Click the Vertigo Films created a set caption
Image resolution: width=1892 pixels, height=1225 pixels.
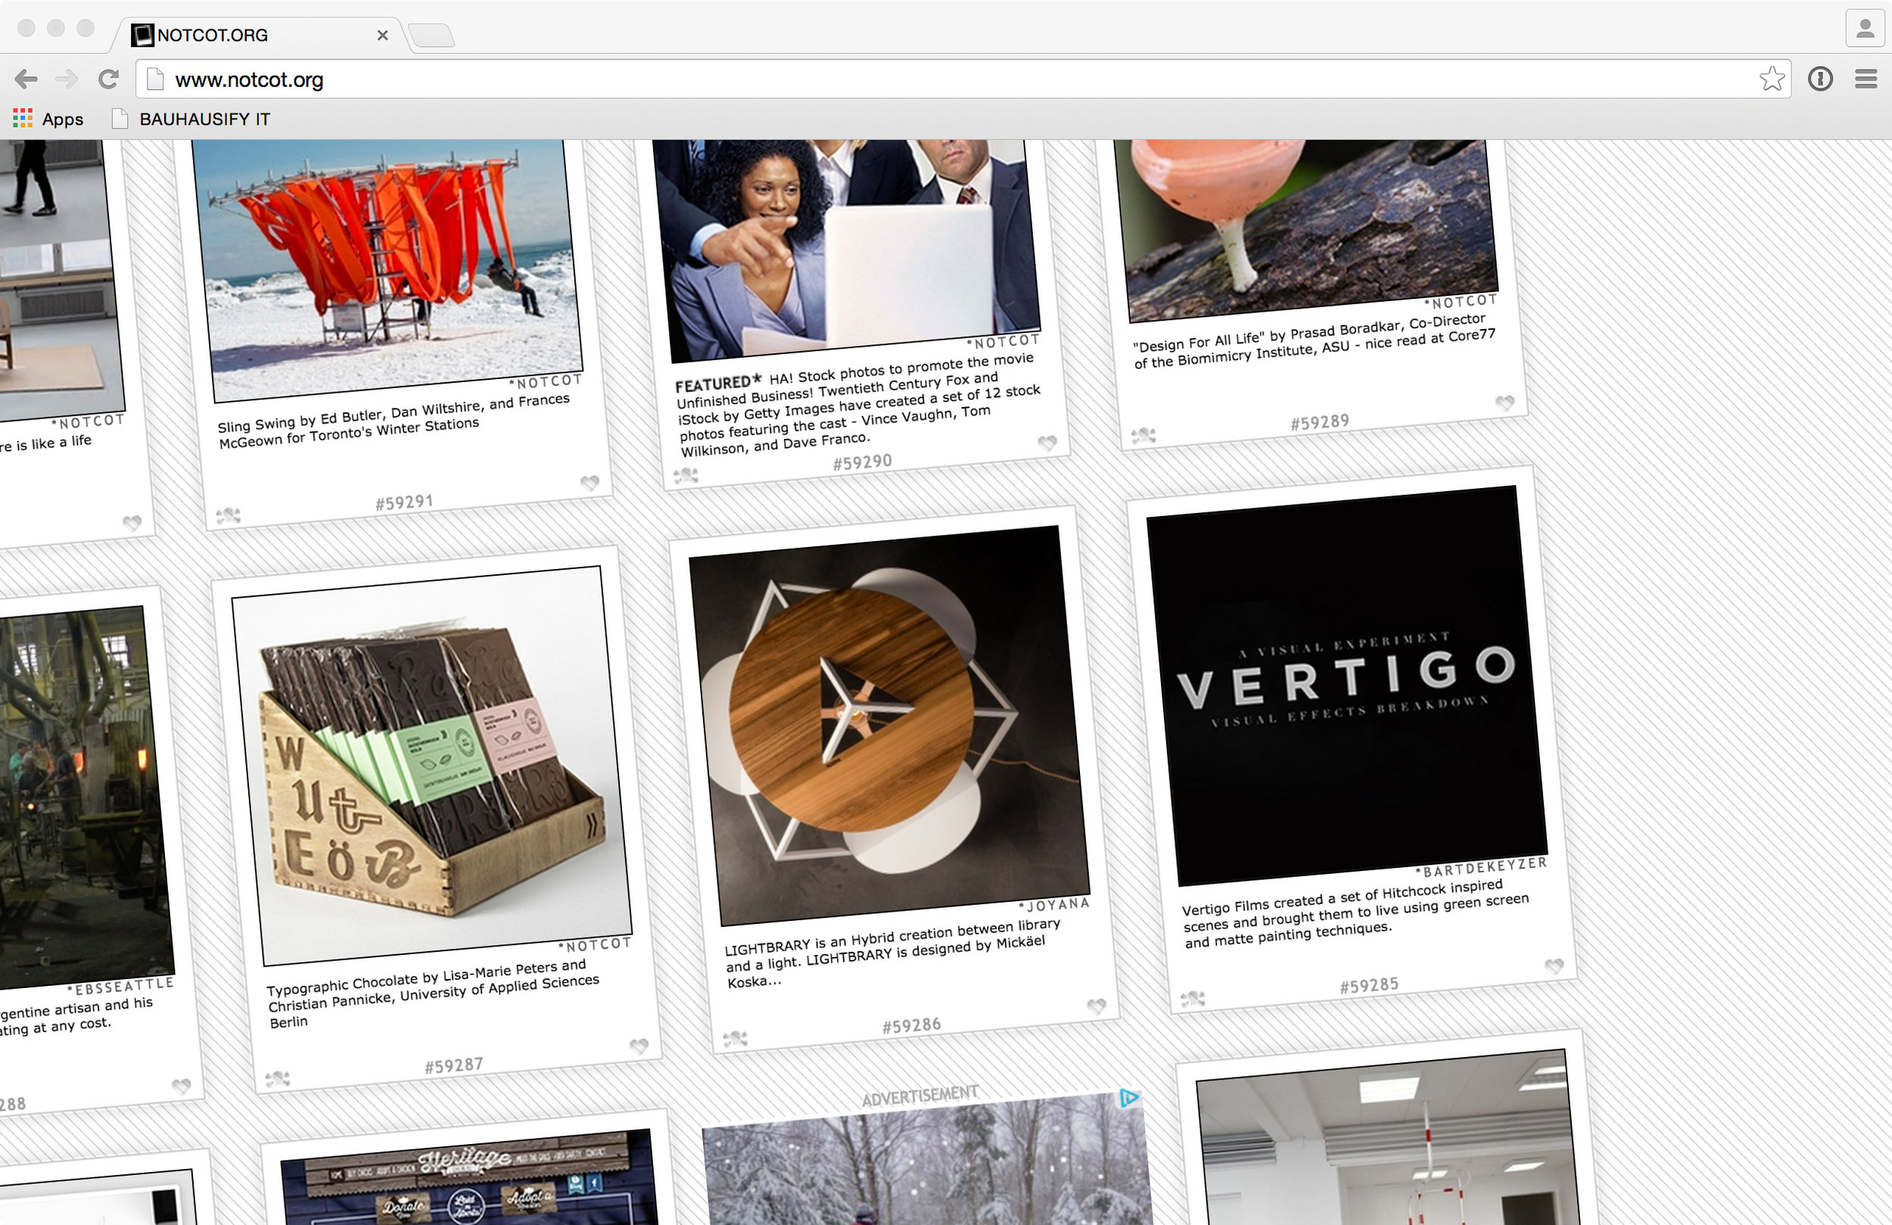(1355, 913)
